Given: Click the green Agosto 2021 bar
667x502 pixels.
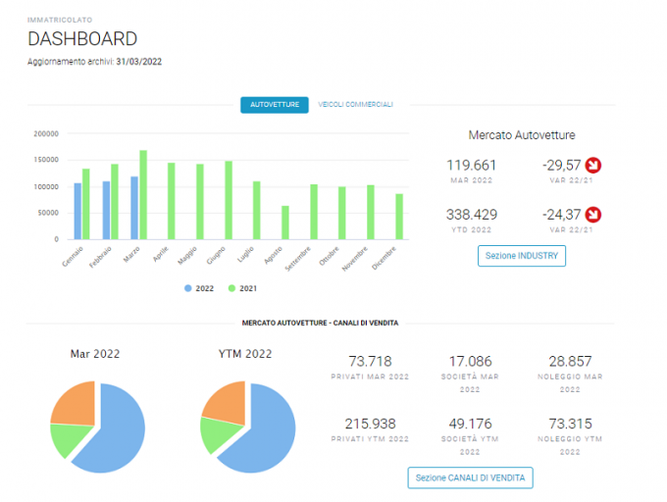Looking at the screenshot, I should [285, 223].
